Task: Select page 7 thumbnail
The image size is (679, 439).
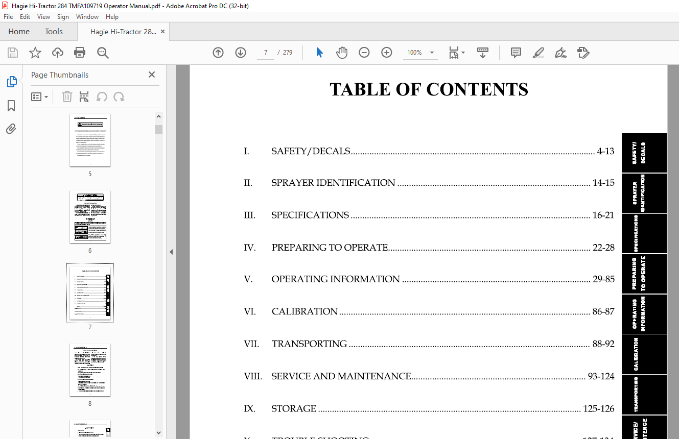Action: click(90, 293)
